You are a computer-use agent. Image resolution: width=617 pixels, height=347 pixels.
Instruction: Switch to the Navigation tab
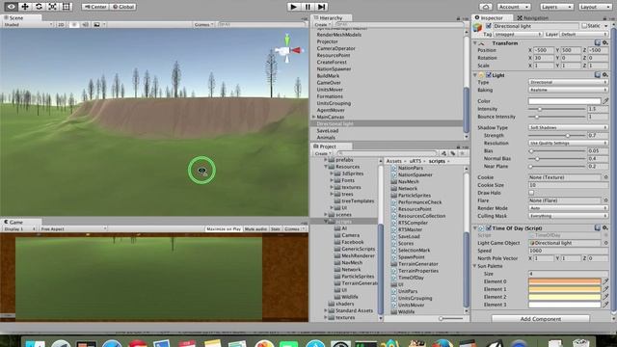coord(532,17)
